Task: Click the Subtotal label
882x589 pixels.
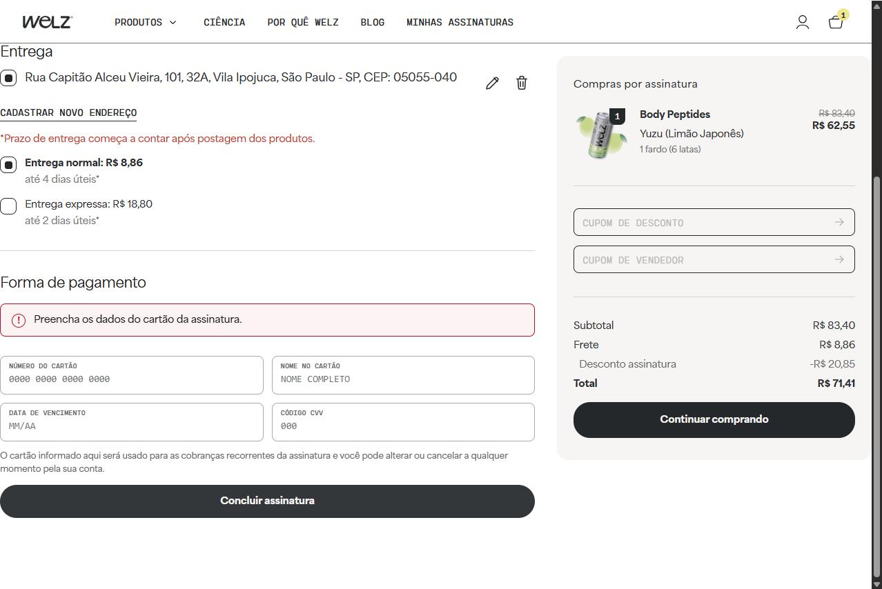Action: 594,326
